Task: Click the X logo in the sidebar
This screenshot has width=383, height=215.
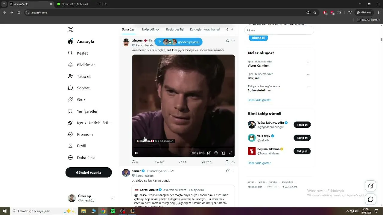Action: [71, 30]
